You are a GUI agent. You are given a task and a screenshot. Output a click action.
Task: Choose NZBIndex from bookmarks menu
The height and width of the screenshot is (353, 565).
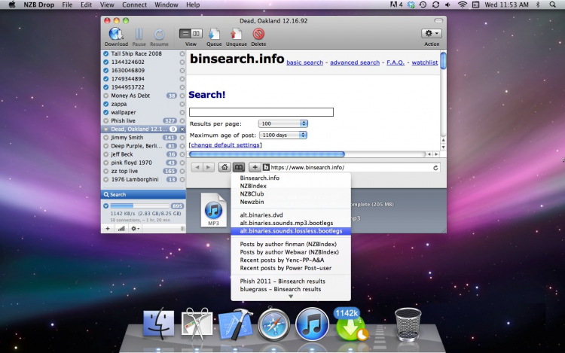(x=291, y=186)
